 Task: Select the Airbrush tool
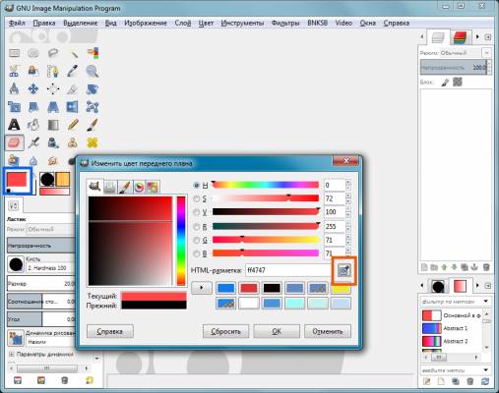tap(33, 142)
